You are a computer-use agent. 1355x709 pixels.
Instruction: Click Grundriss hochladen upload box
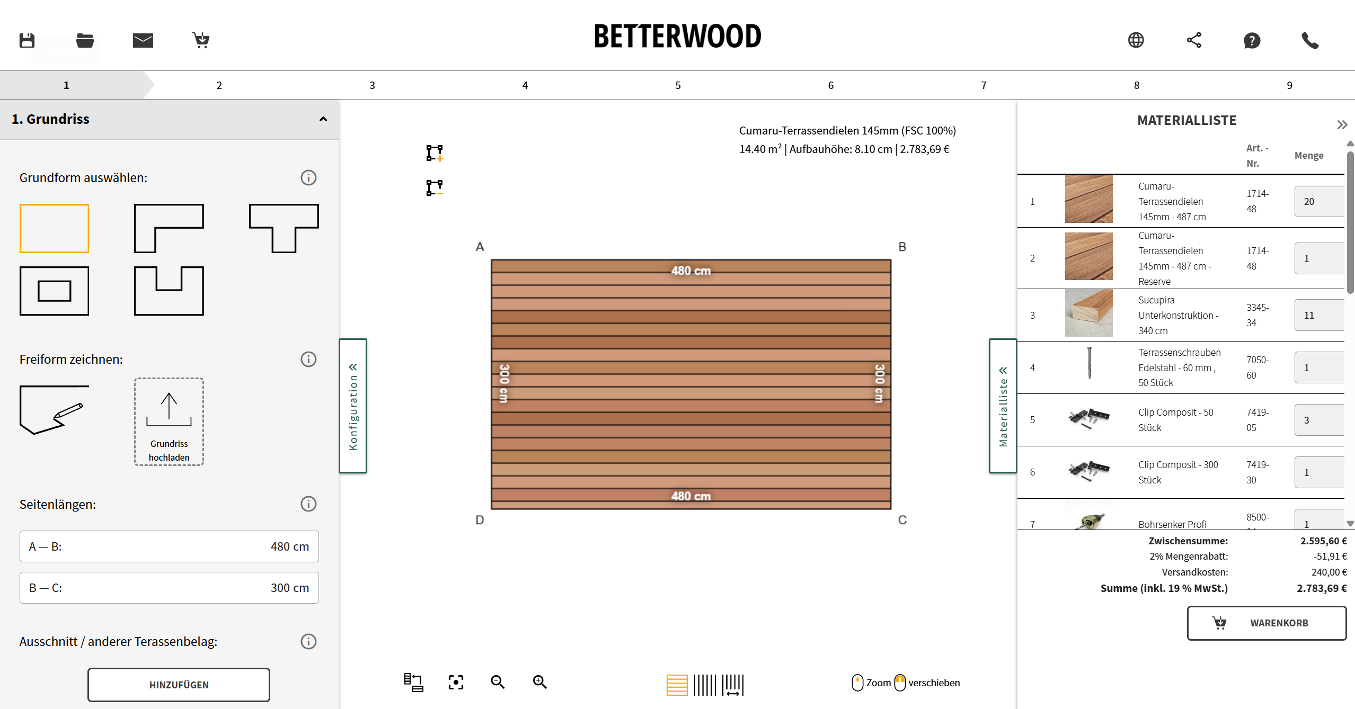tap(169, 421)
